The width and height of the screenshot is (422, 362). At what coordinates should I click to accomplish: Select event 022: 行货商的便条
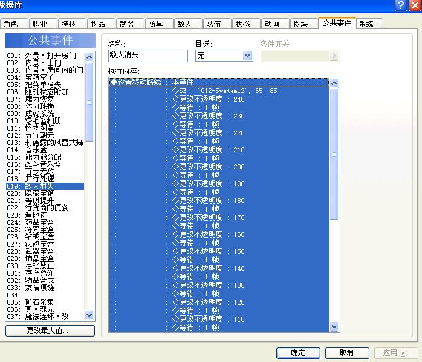click(45, 208)
